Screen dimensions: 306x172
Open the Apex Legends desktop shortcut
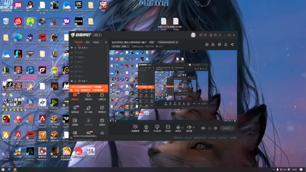42,122
